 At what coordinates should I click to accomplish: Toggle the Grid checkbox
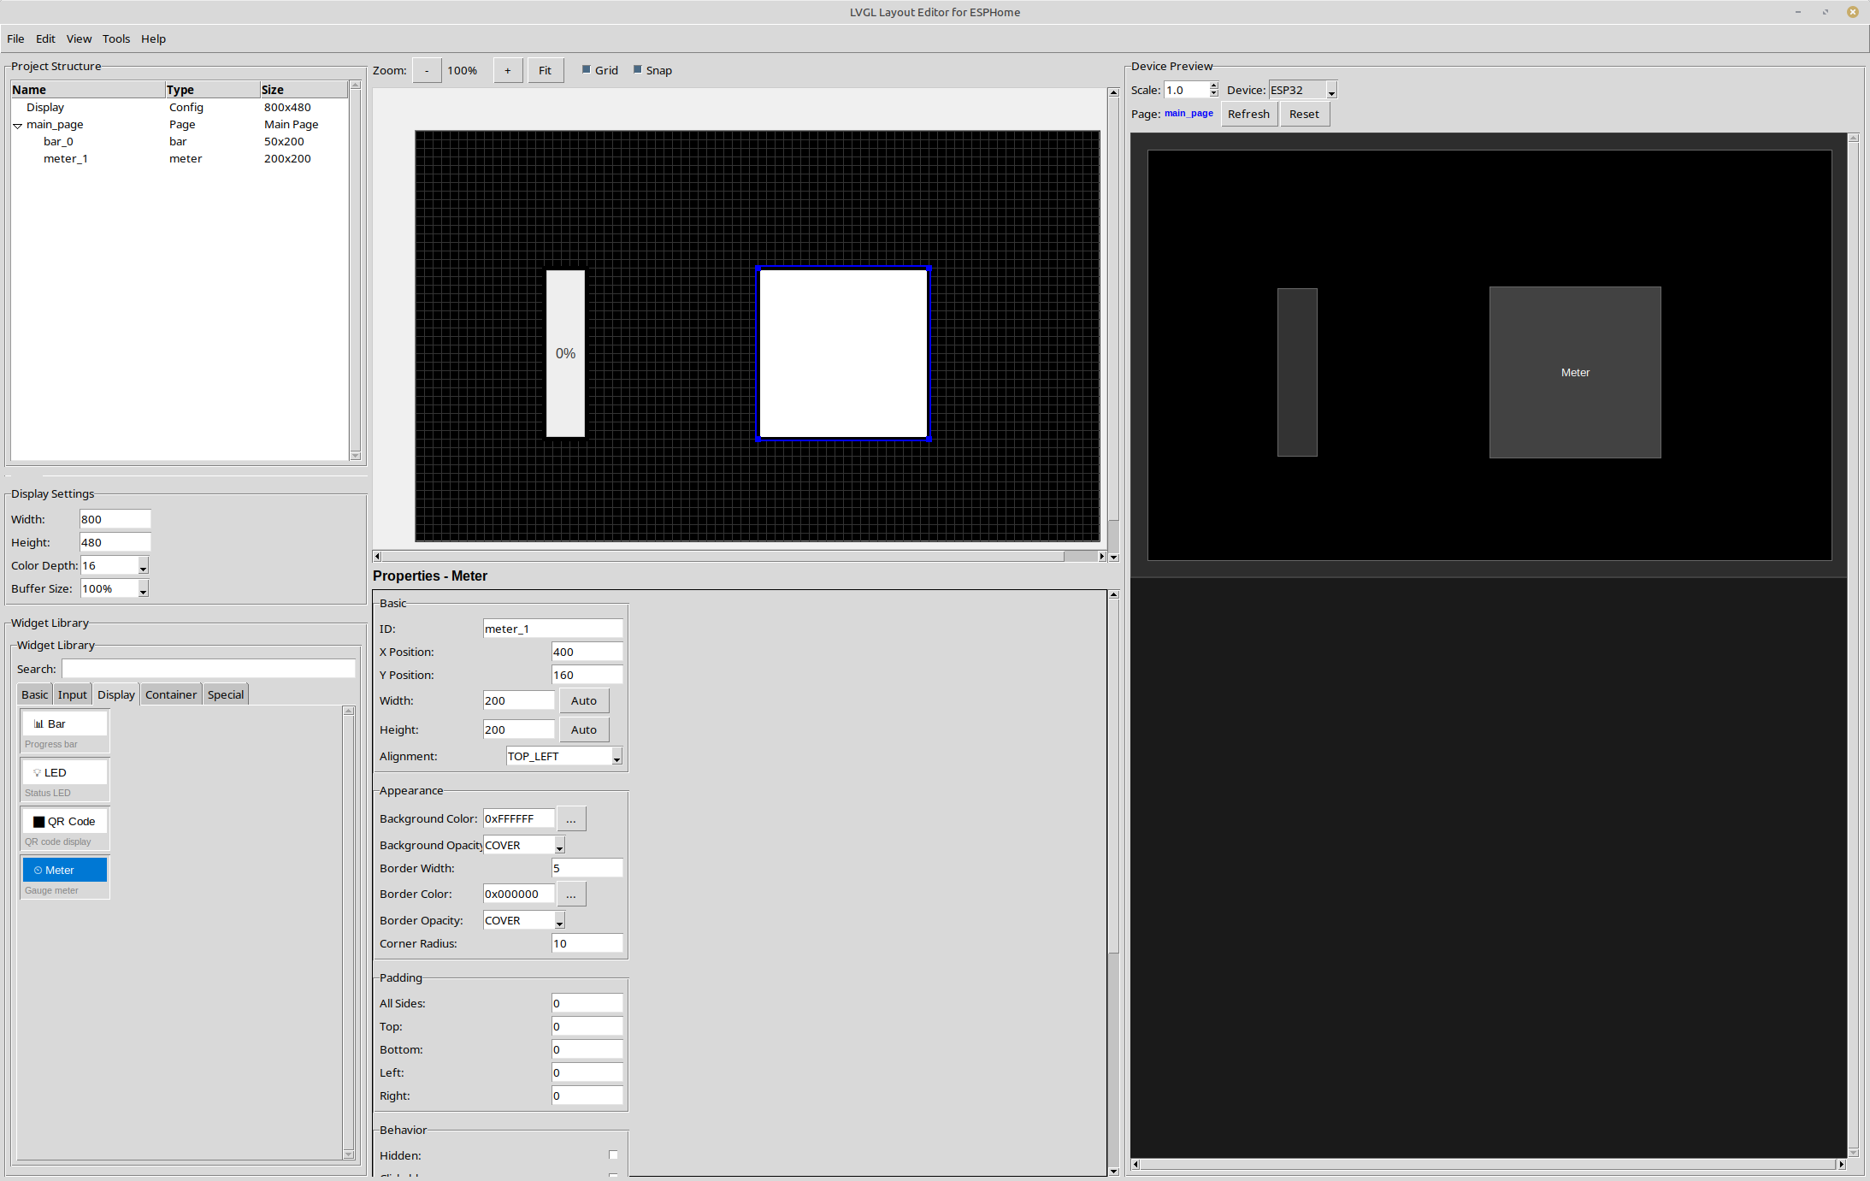(x=587, y=69)
